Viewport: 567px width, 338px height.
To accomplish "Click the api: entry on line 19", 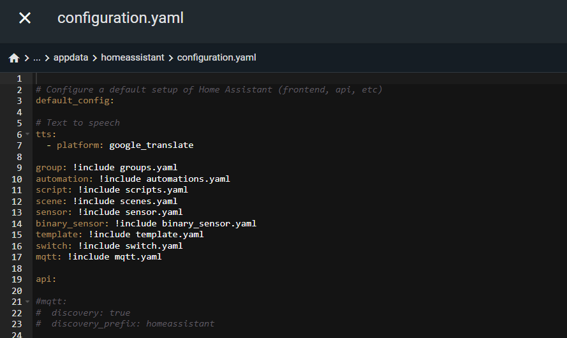I will click(x=46, y=279).
